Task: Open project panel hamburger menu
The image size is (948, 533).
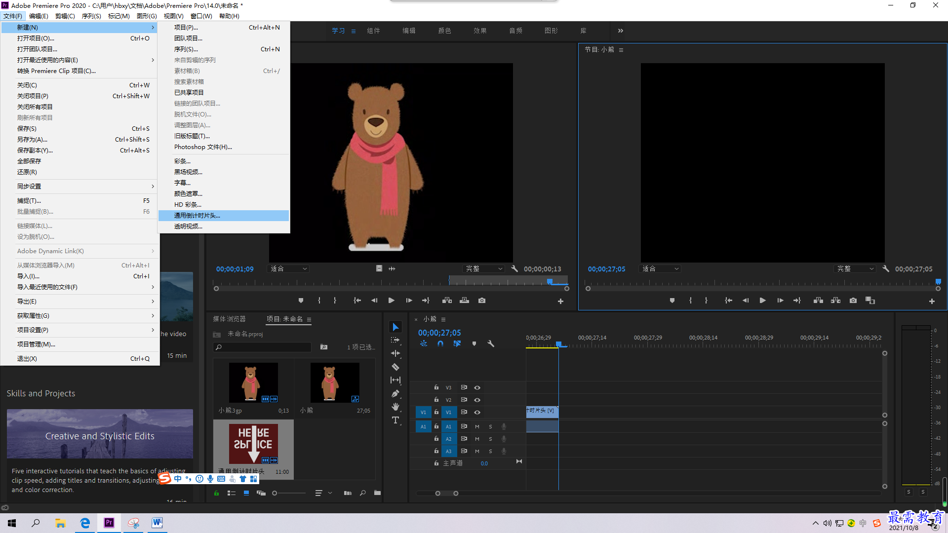Action: (309, 319)
